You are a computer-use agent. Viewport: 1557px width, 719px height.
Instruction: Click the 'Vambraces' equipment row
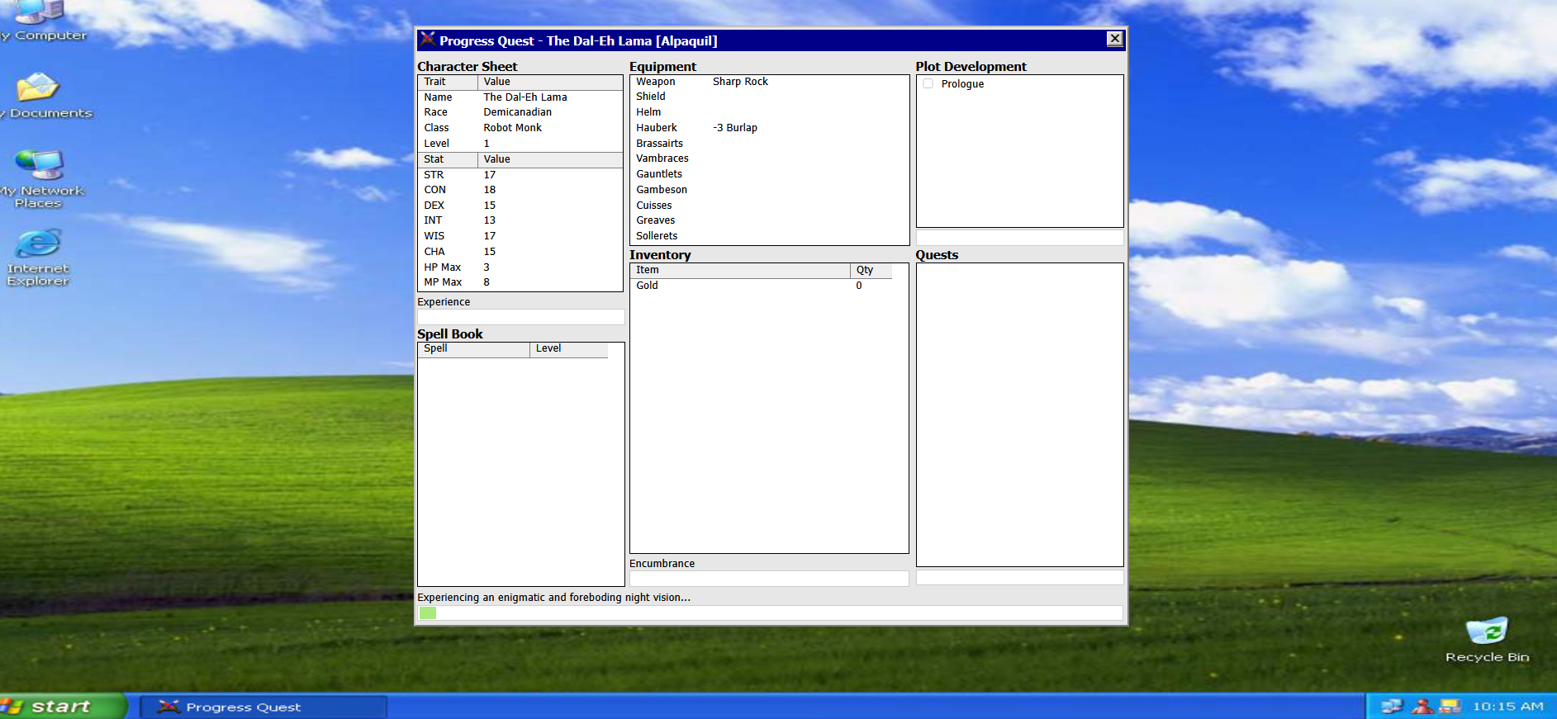662,158
